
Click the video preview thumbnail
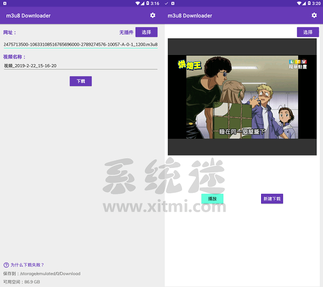pyautogui.click(x=242, y=97)
